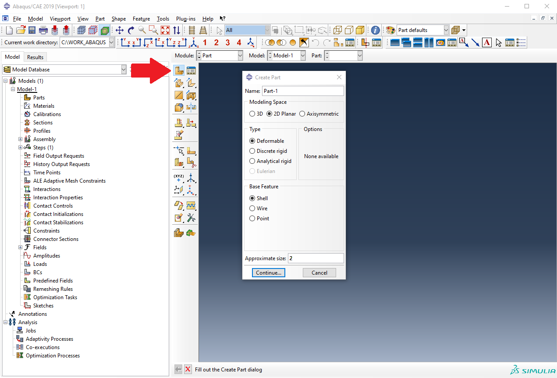The image size is (557, 378).
Task: Click the Approximate size input field
Action: coord(316,258)
